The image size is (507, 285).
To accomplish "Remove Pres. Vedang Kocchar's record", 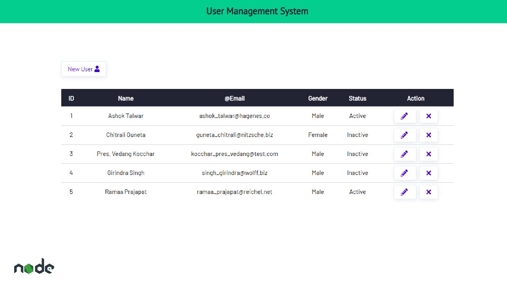I will (429, 154).
